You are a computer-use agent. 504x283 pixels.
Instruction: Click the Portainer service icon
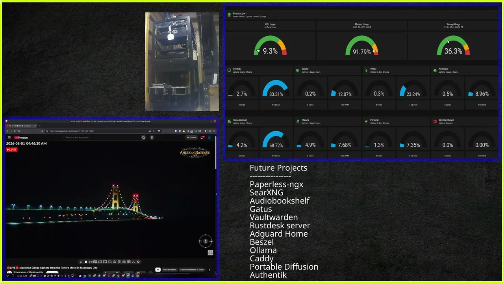pos(366,121)
